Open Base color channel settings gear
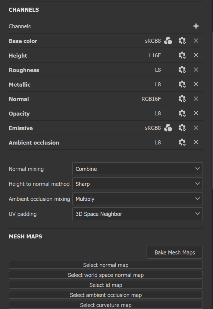Viewport: 213px width, 309px height. click(x=182, y=41)
